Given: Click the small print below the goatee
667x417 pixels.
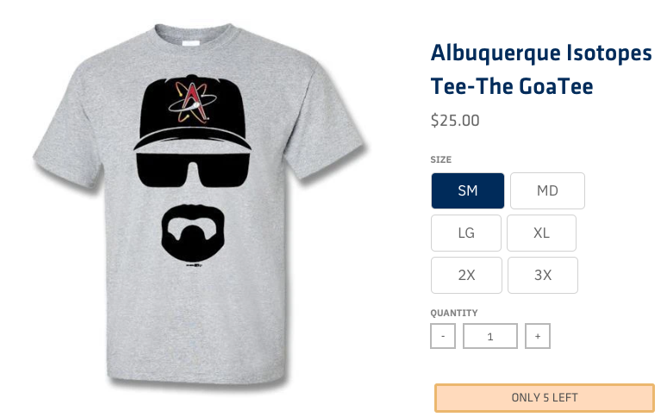Looking at the screenshot, I should (194, 266).
